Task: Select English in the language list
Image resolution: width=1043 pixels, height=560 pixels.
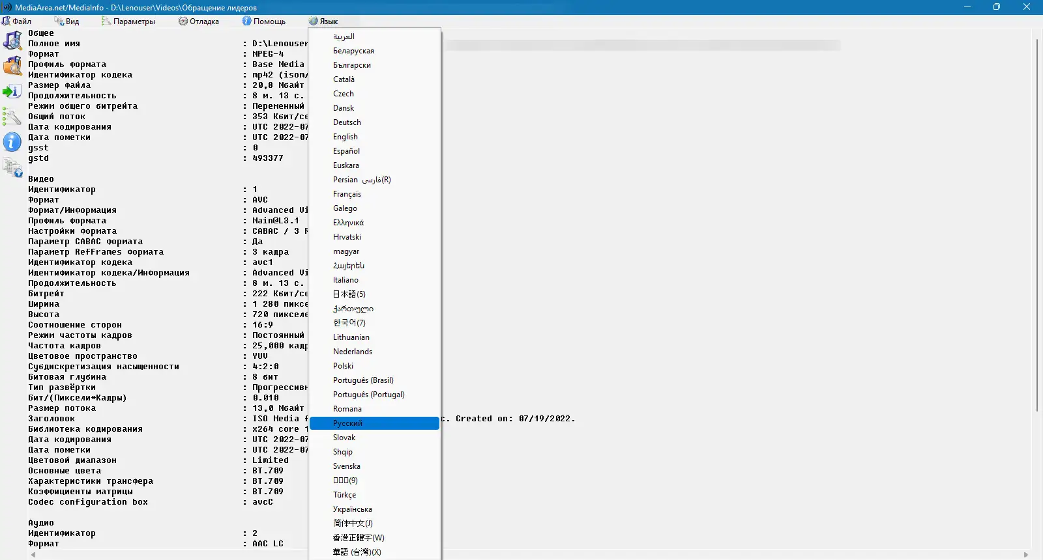Action: coord(375,137)
